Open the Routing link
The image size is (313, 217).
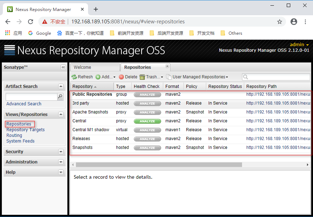point(14,135)
